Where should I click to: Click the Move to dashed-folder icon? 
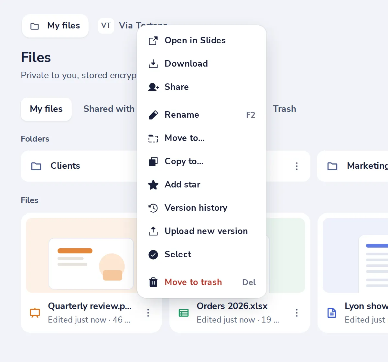(153, 138)
